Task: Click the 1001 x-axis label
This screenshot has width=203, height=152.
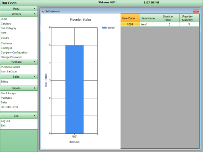Action: (x=74, y=137)
